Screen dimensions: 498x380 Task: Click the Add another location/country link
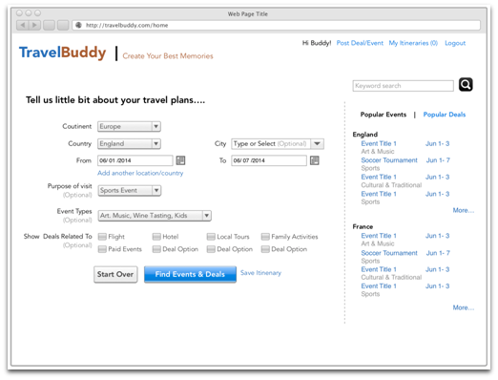tap(140, 173)
